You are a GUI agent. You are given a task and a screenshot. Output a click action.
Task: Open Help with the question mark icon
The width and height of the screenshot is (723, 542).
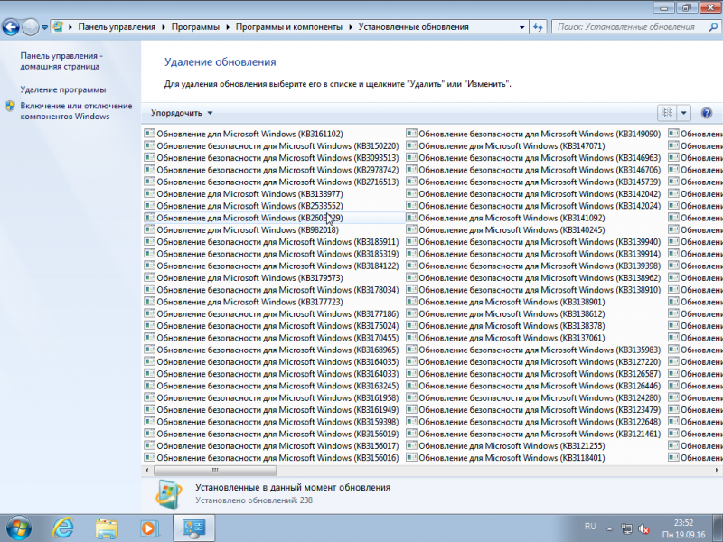pos(707,113)
